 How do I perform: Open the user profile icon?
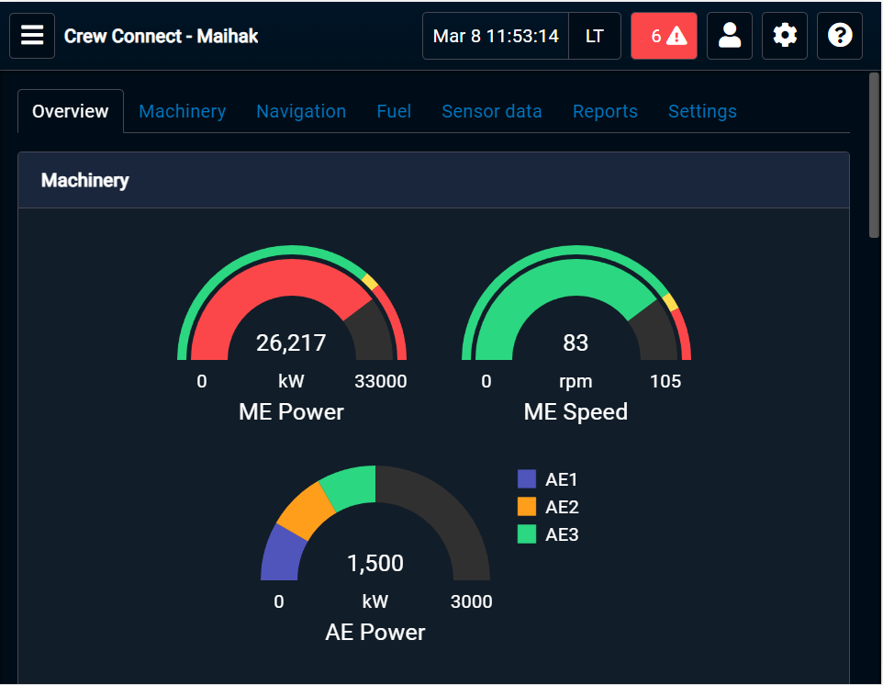click(x=730, y=36)
